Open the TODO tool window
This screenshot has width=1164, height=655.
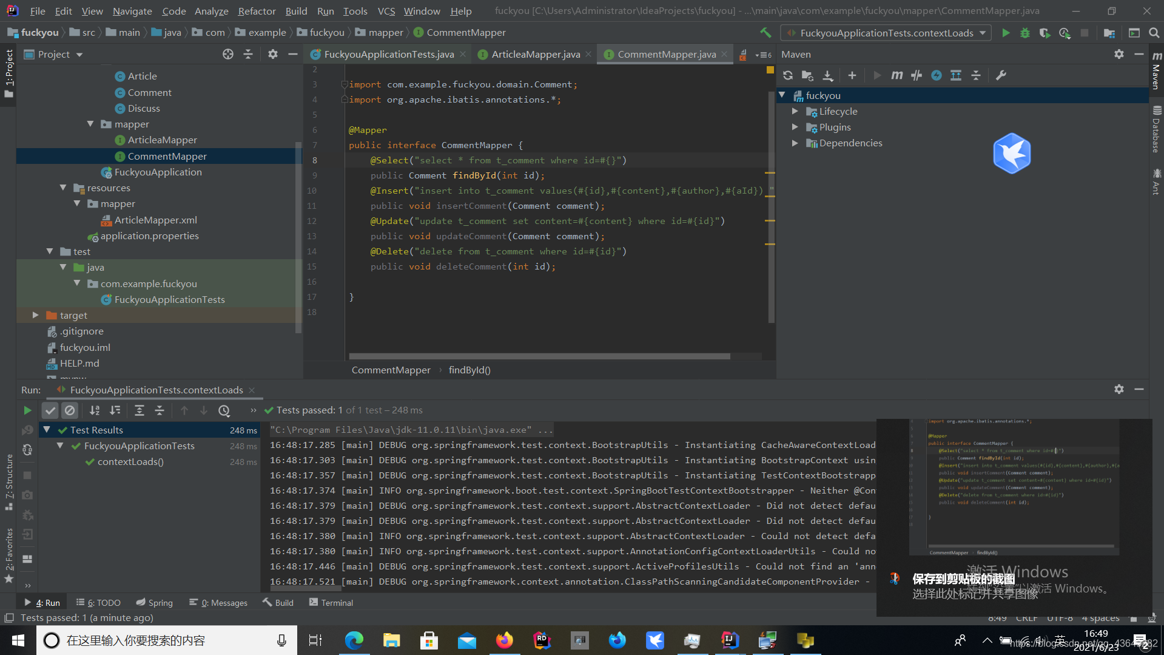click(x=98, y=602)
